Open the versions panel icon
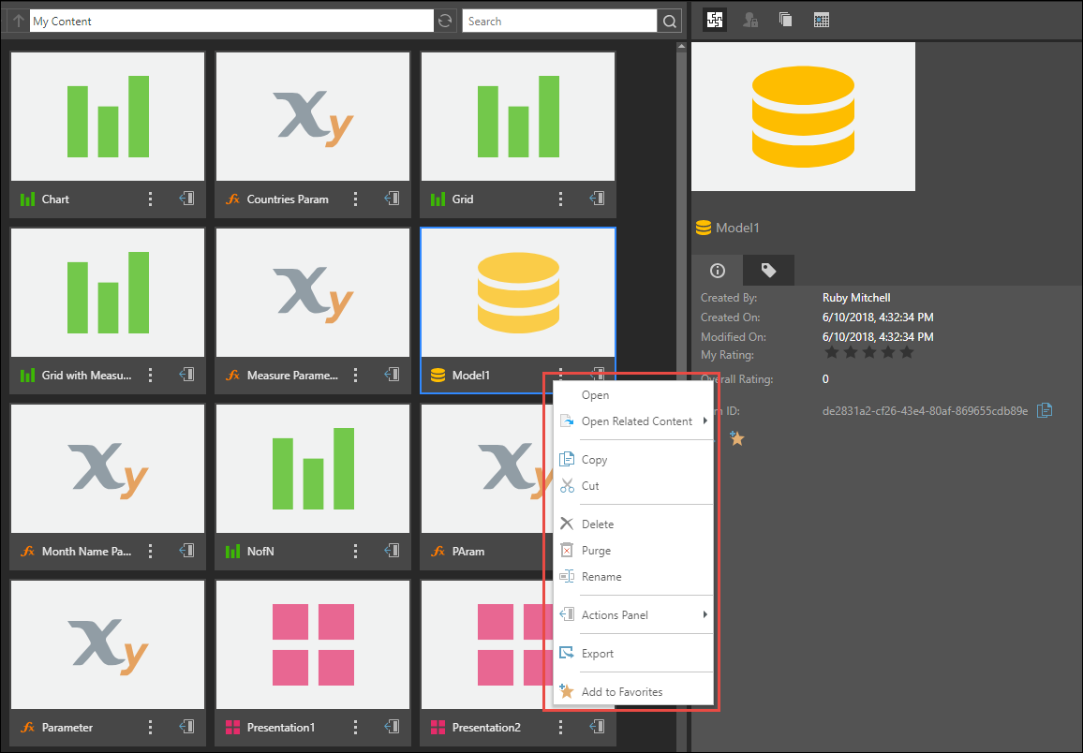This screenshot has height=753, width=1083. coord(786,20)
